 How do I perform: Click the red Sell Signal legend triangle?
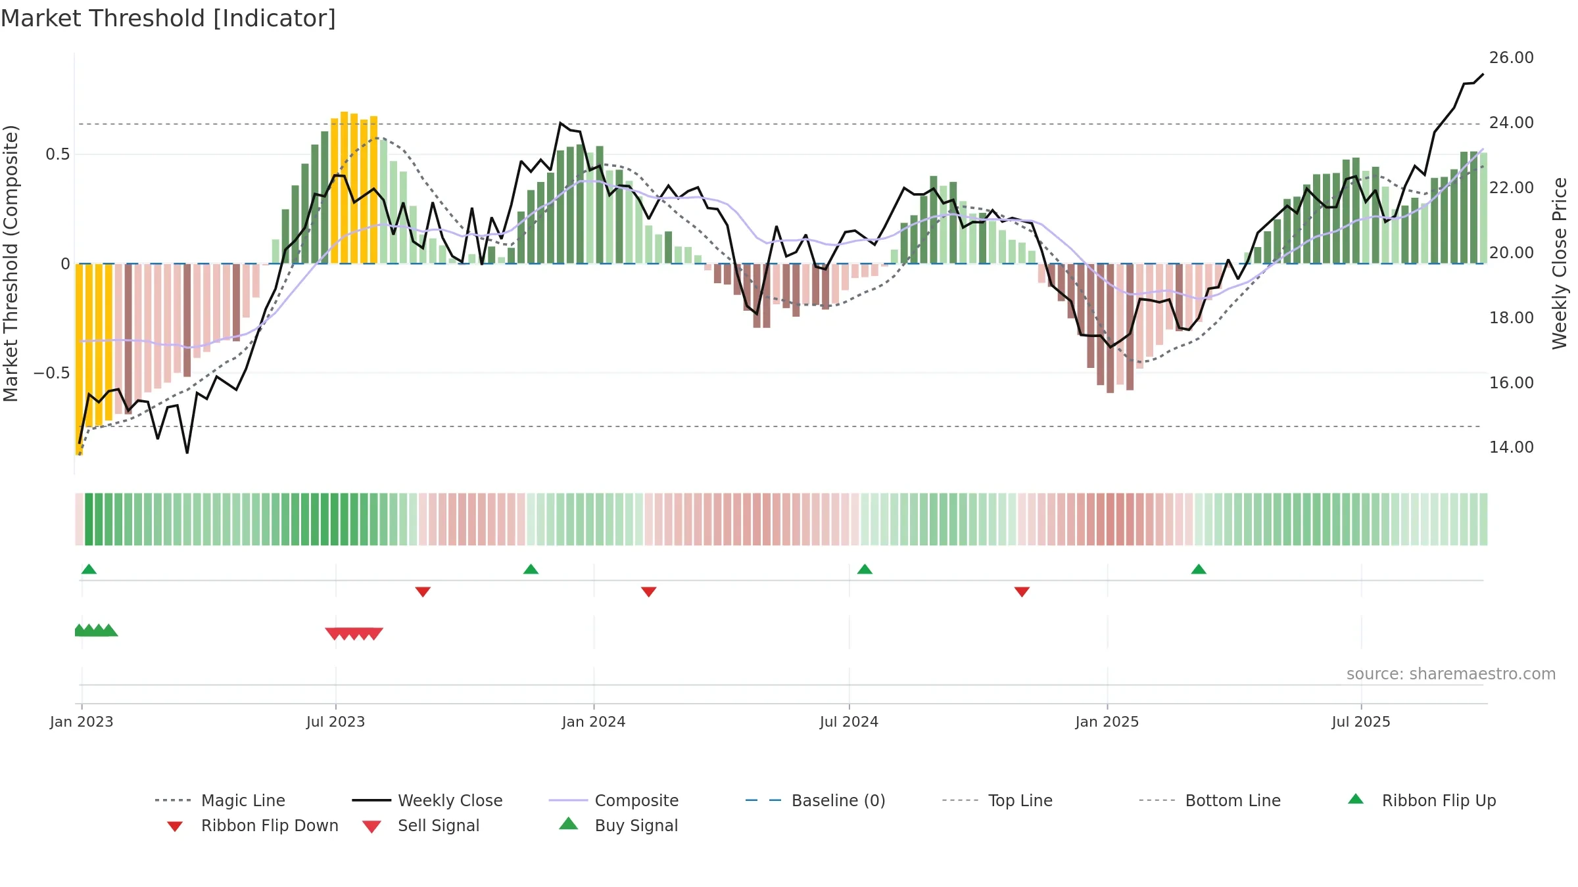coord(371,827)
